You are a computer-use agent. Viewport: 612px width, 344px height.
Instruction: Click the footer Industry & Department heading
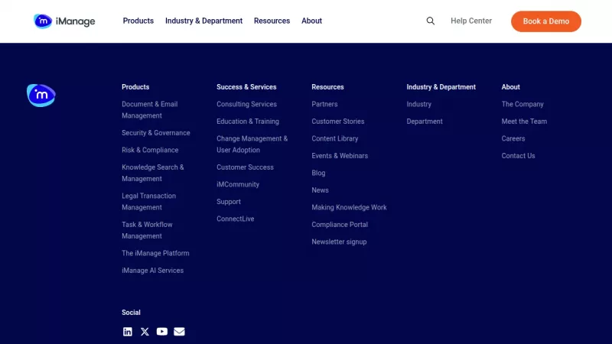point(441,87)
